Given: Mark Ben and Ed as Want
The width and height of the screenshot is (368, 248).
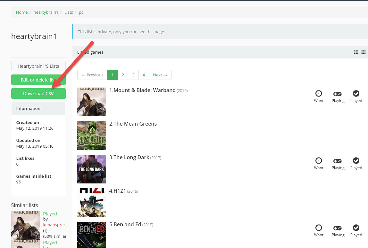Looking at the screenshot, I should [319, 231].
